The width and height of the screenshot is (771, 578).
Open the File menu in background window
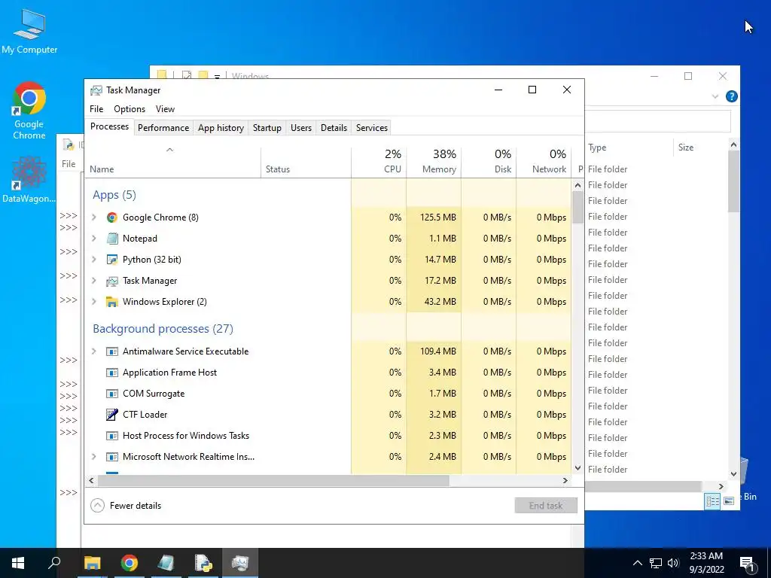pos(69,164)
